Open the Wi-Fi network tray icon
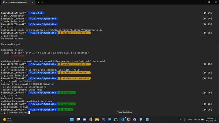219x123 pixels. [x=195, y=120]
